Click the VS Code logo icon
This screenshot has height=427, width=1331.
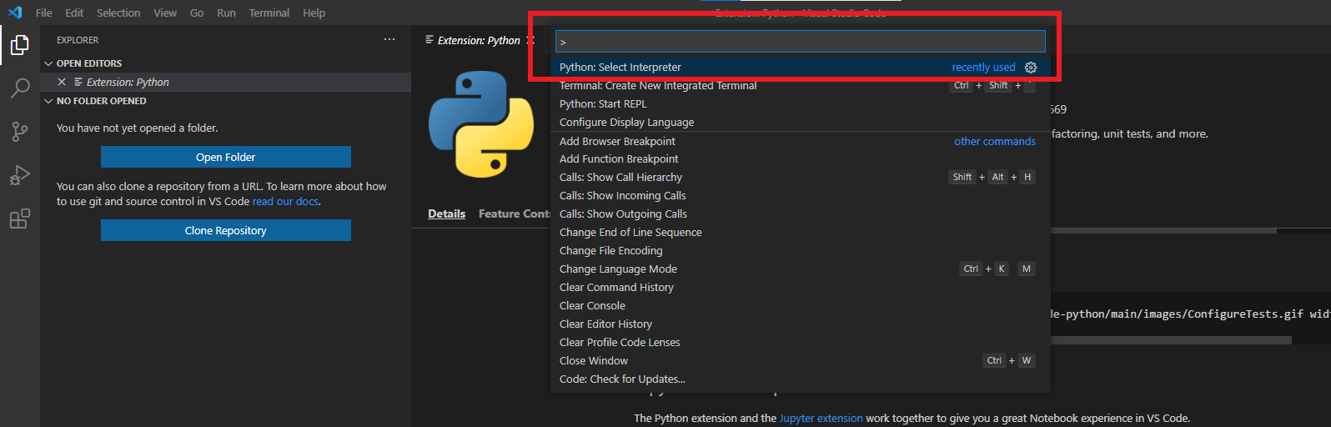point(15,13)
